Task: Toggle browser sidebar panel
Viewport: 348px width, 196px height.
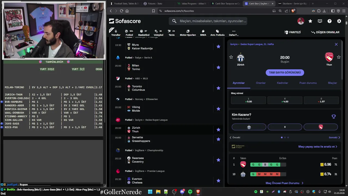Action: click(333, 11)
